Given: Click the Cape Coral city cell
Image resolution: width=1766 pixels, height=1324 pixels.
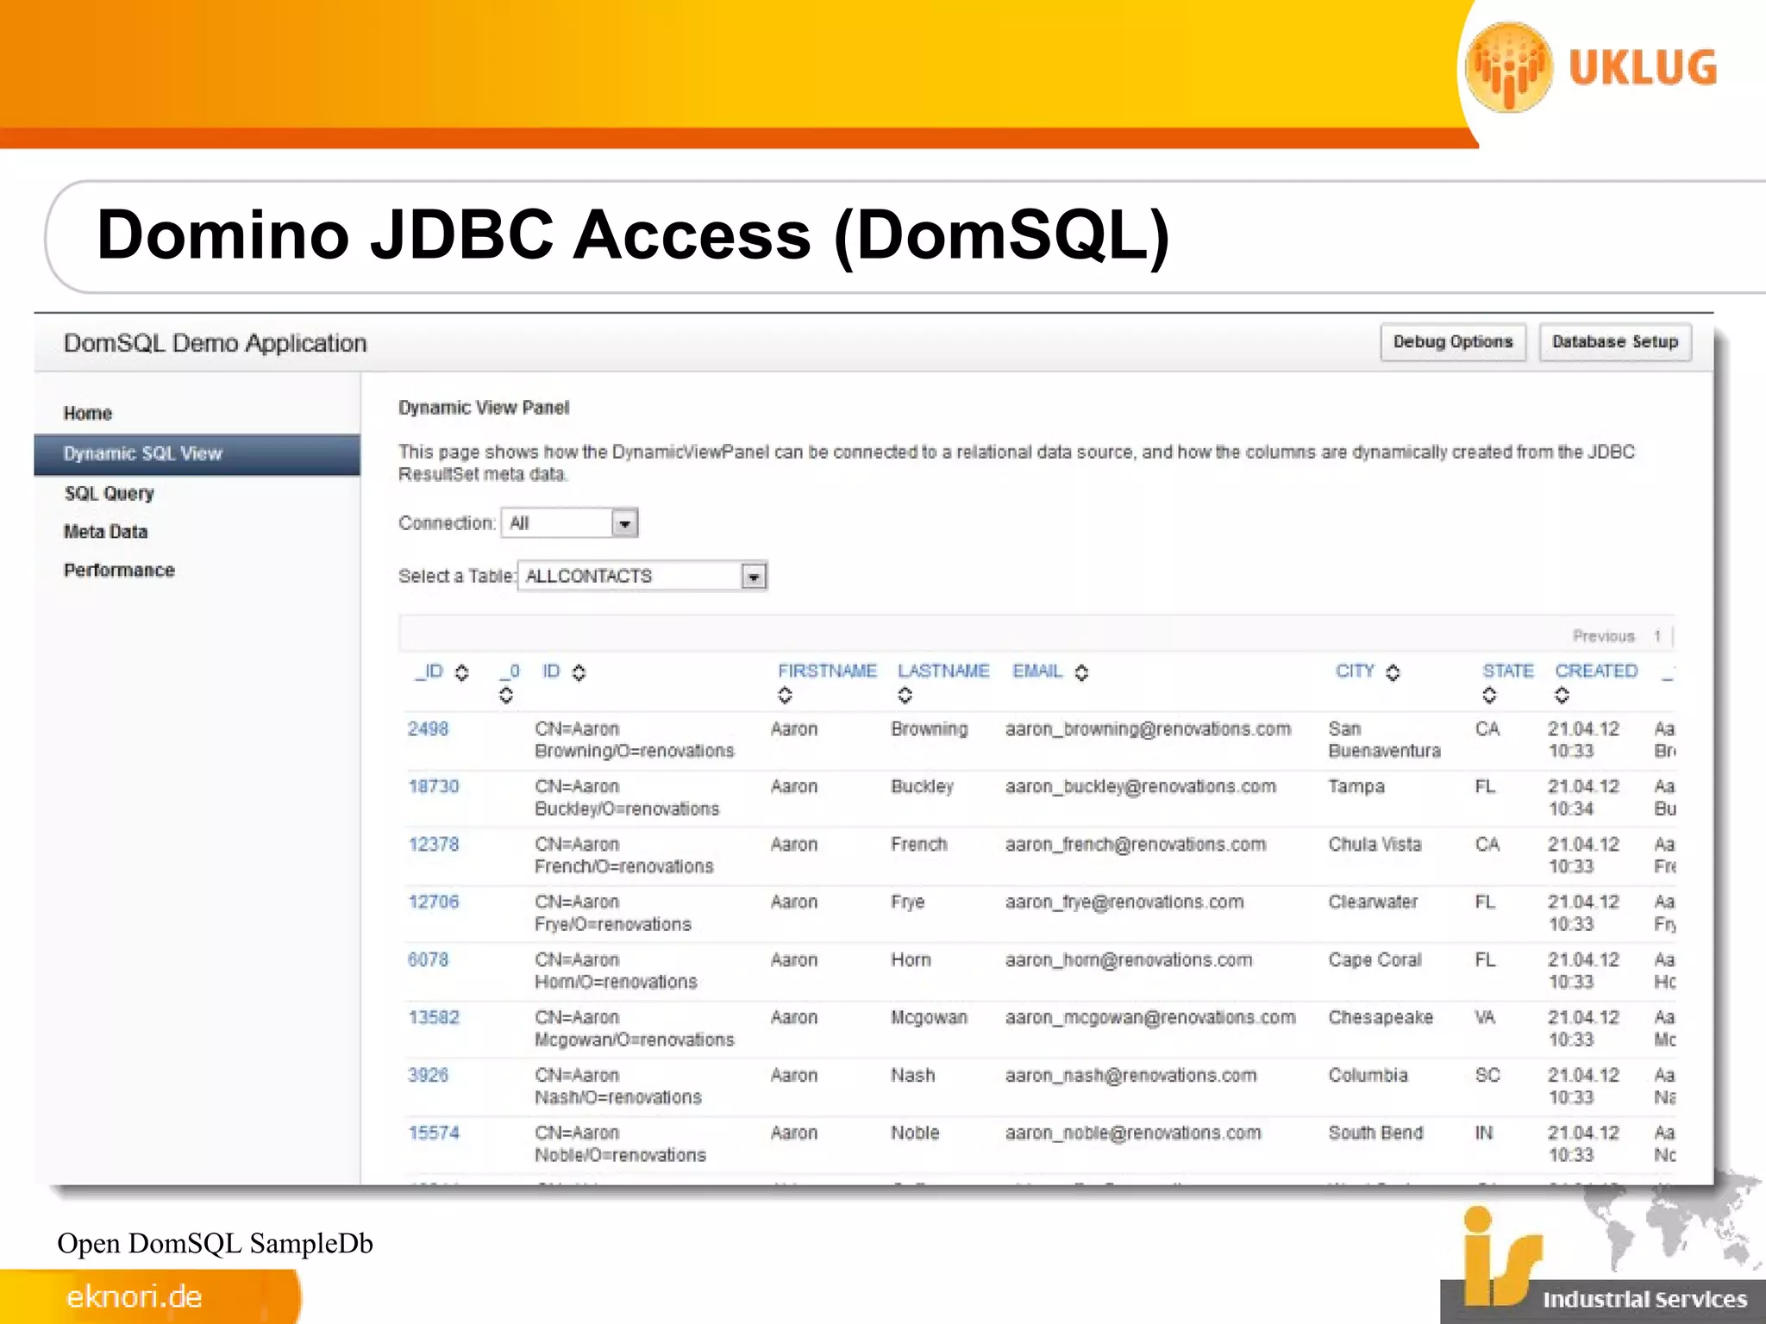Looking at the screenshot, I should [1375, 960].
